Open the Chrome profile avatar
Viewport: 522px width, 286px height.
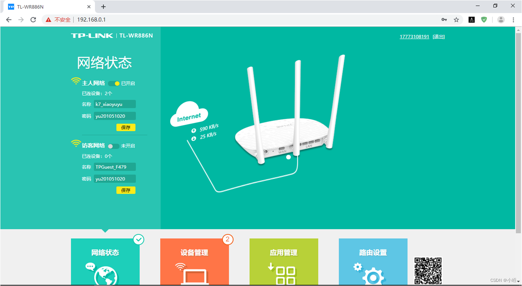[501, 19]
